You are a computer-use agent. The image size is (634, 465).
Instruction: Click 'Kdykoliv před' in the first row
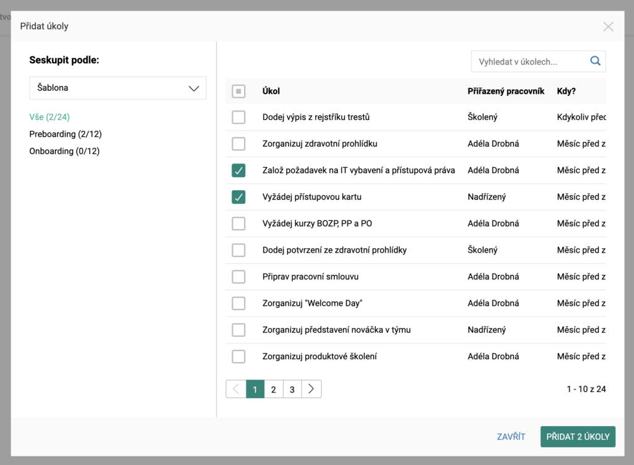click(x=581, y=117)
